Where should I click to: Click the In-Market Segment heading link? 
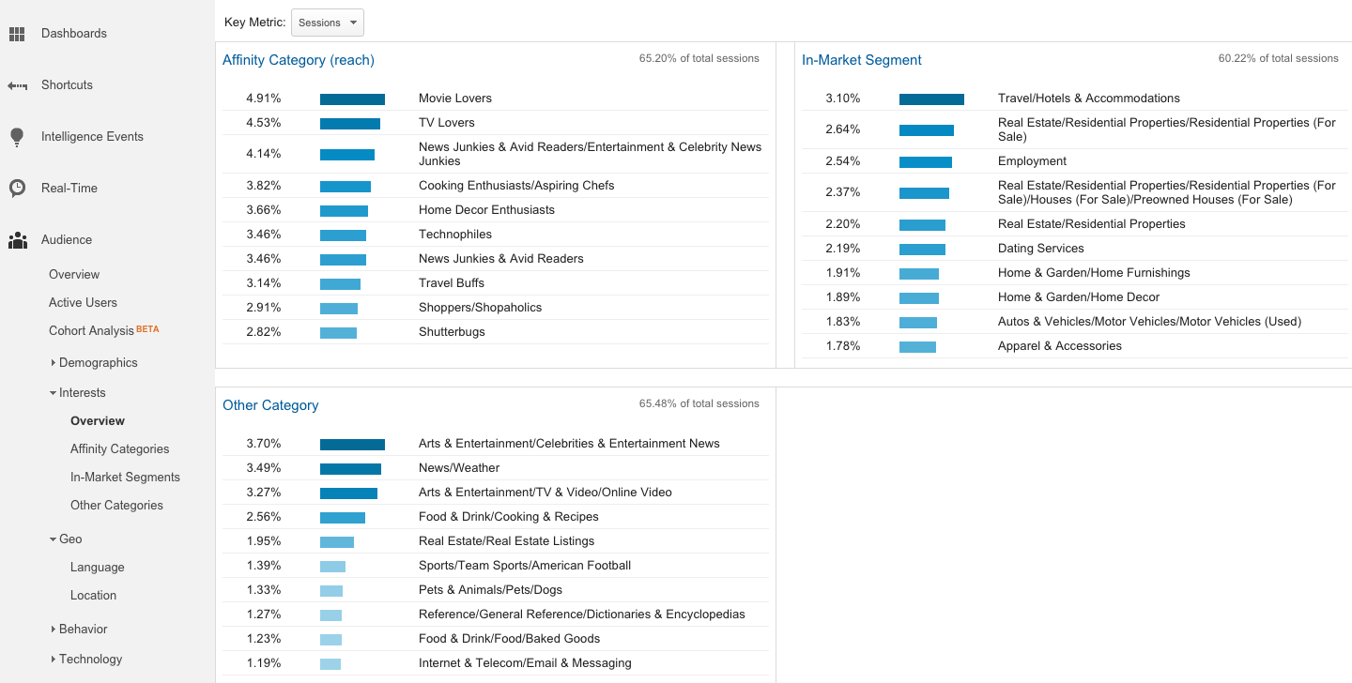point(861,60)
